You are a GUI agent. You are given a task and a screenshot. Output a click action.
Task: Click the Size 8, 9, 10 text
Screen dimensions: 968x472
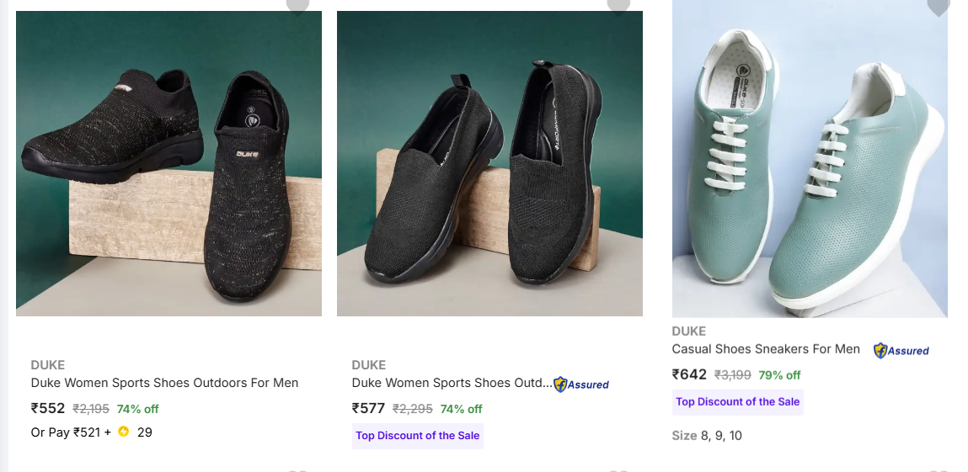click(707, 436)
